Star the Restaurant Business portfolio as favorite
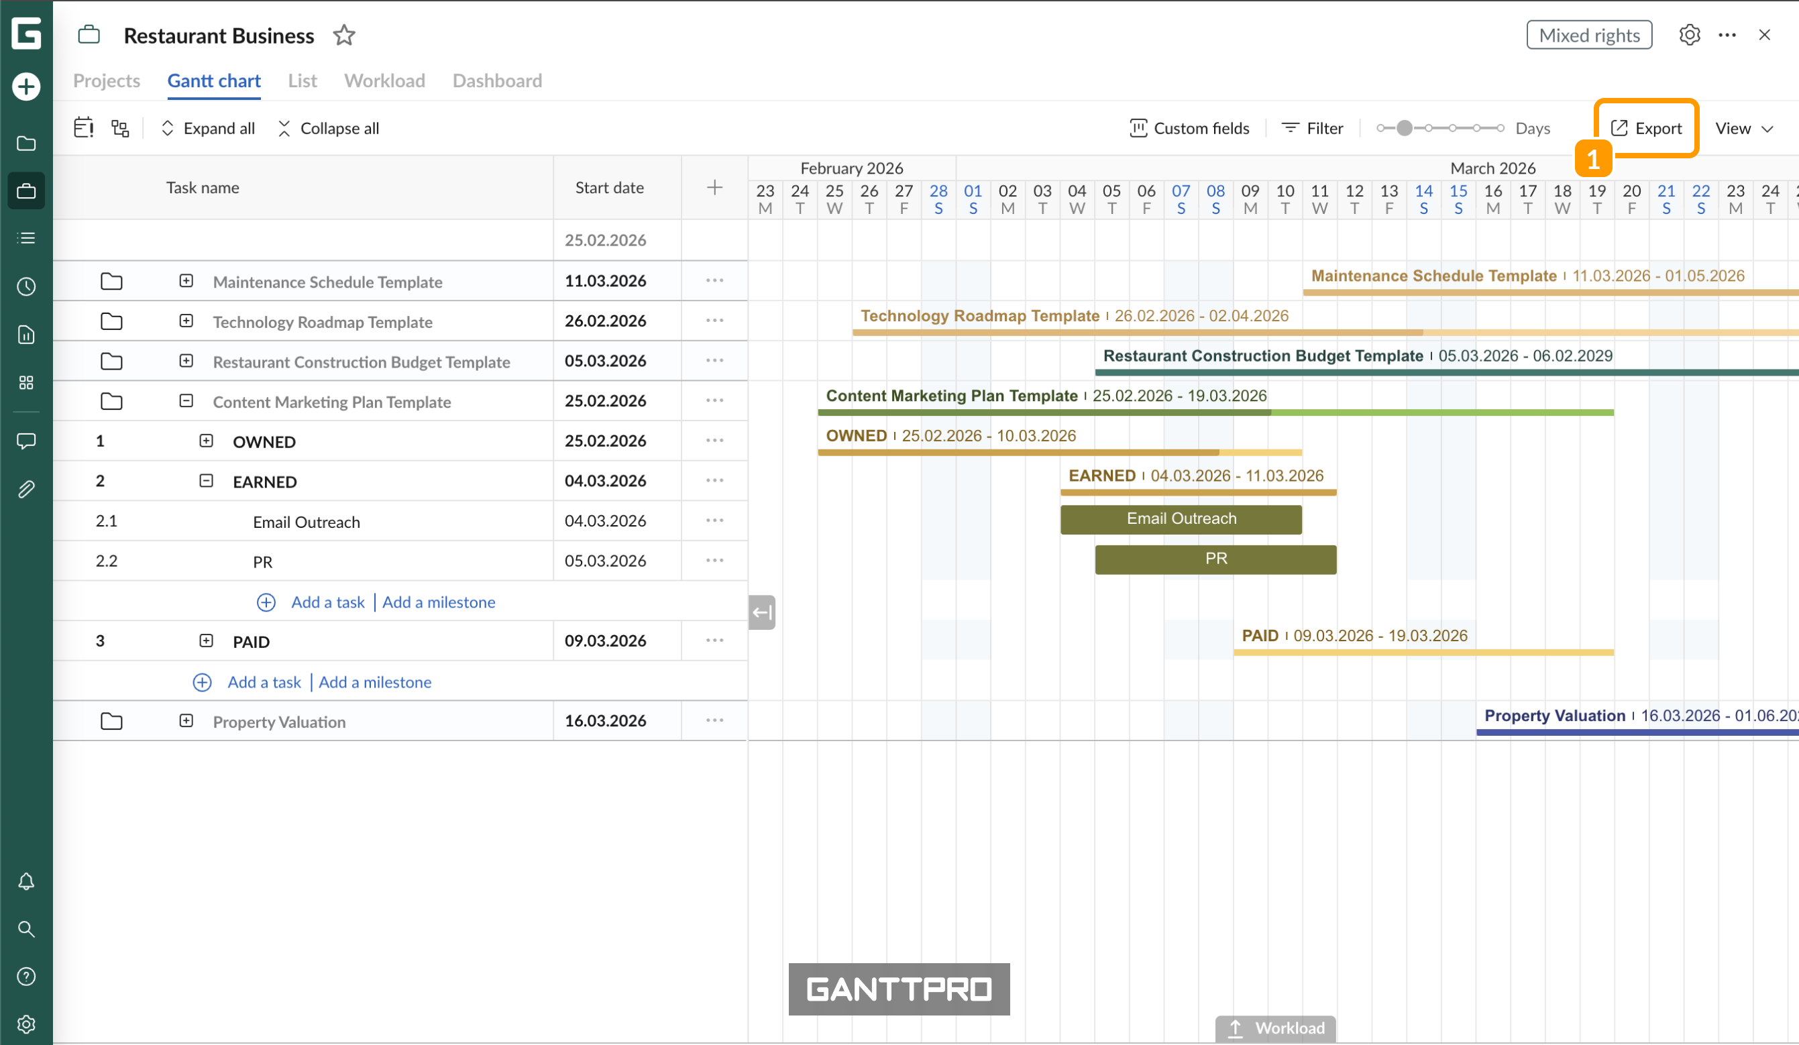1799x1045 pixels. (x=344, y=35)
